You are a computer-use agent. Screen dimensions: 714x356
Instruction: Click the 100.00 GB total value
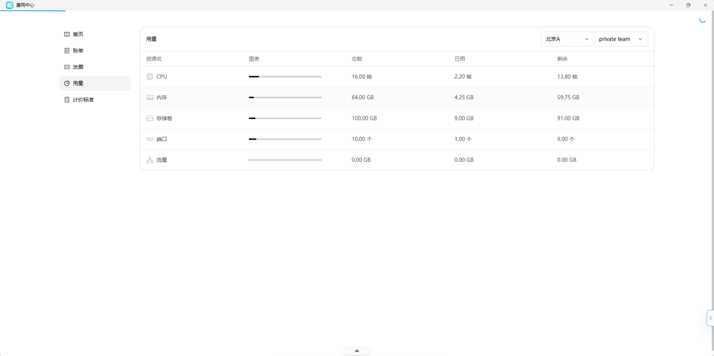tap(364, 118)
